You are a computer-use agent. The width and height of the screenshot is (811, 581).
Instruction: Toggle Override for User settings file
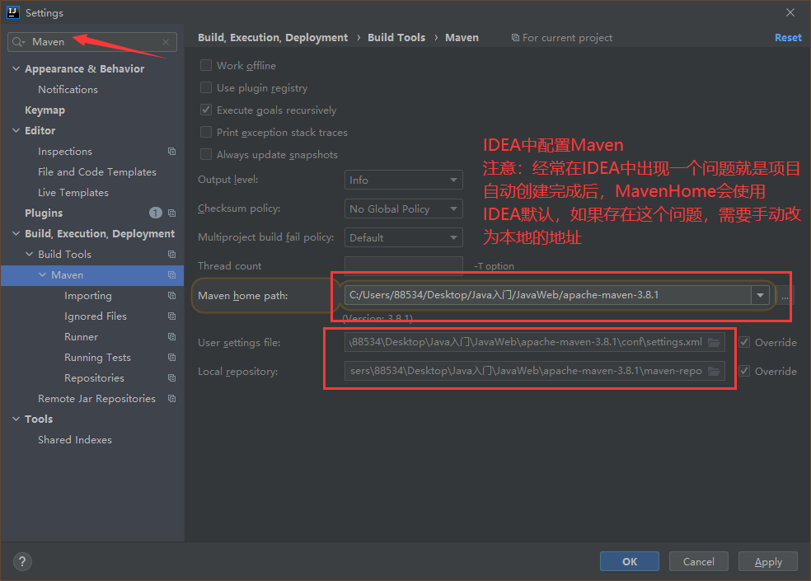744,342
